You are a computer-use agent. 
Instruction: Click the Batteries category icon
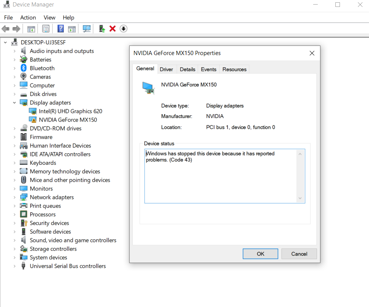[x=23, y=59]
